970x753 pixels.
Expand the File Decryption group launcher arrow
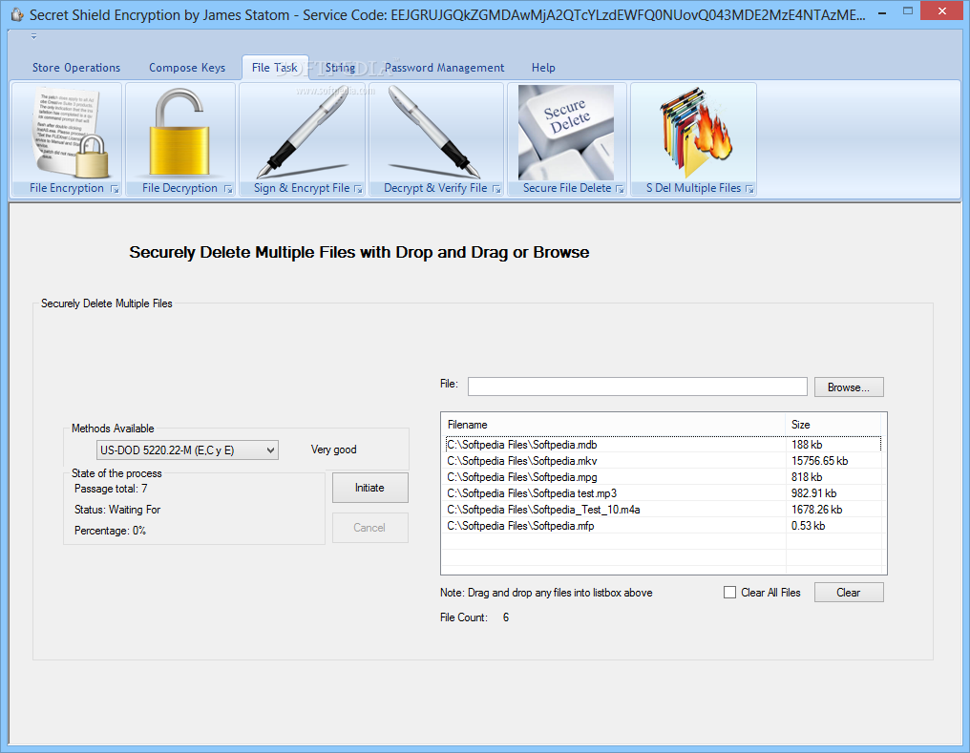click(x=228, y=189)
